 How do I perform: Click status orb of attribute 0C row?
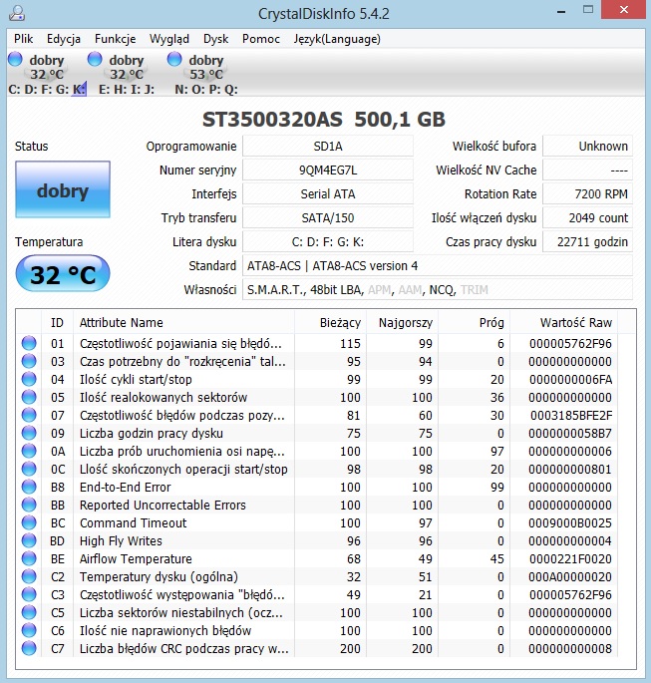point(29,469)
